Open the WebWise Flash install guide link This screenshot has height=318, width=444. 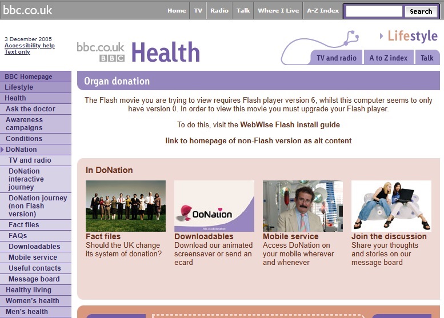290,125
